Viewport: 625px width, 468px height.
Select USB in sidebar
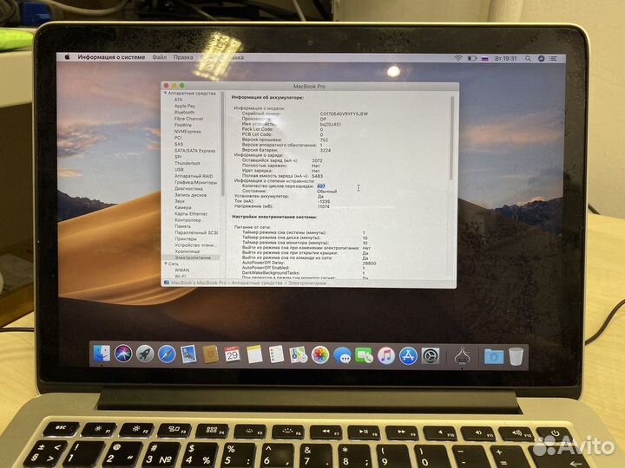click(x=179, y=170)
